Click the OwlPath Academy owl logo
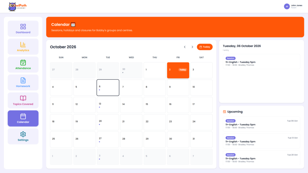This screenshot has width=308, height=173. 17,7
